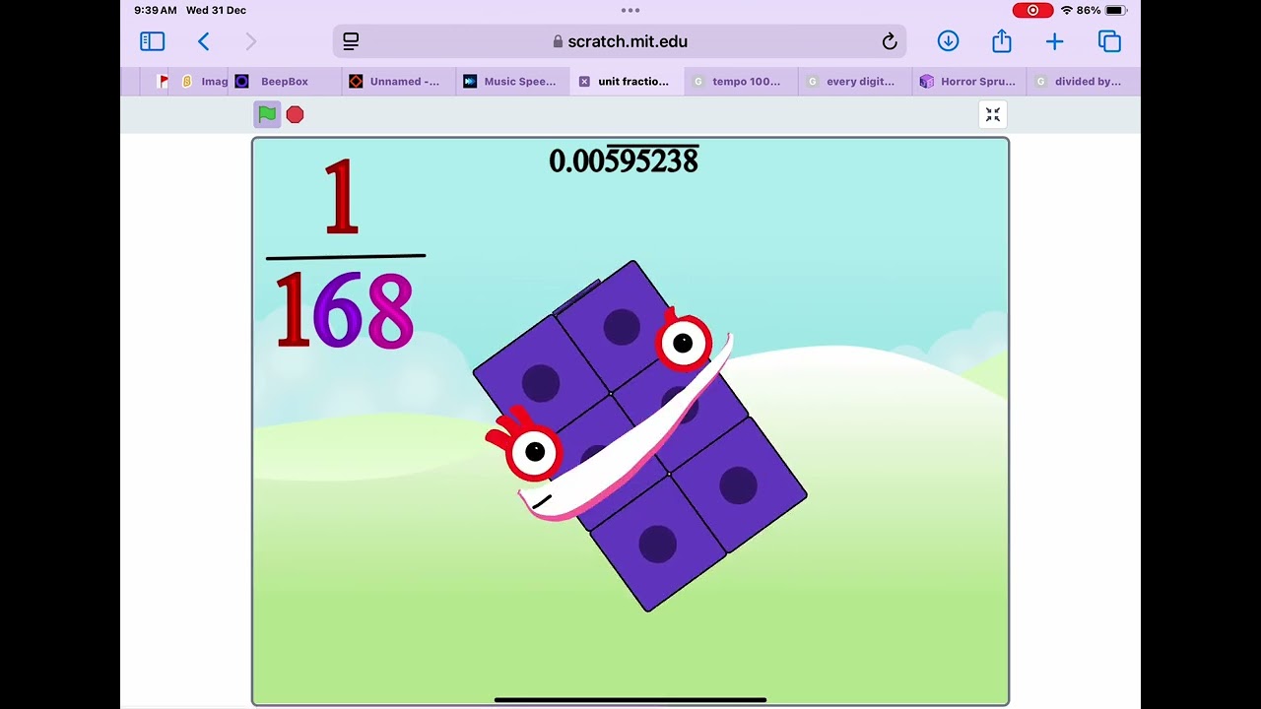Go back to previous page
Screen dimensions: 1261x709
(204, 41)
